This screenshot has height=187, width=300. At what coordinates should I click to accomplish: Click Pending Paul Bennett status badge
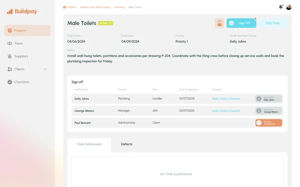click(268, 123)
